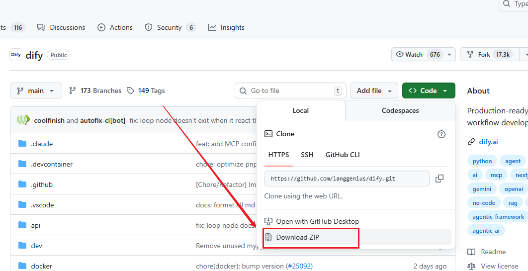Click the Dify repository avatar icon

point(16,55)
